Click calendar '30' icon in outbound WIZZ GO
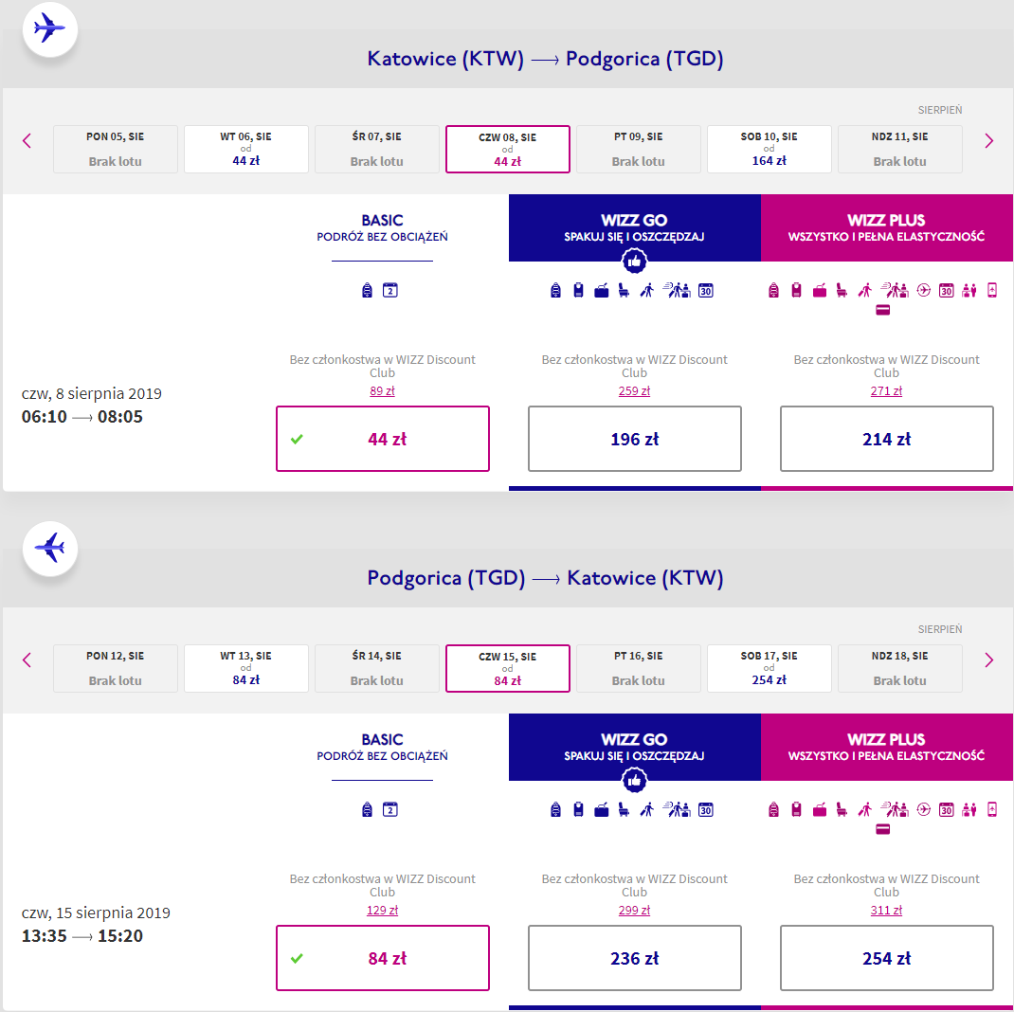The image size is (1014, 1012). pos(705,290)
